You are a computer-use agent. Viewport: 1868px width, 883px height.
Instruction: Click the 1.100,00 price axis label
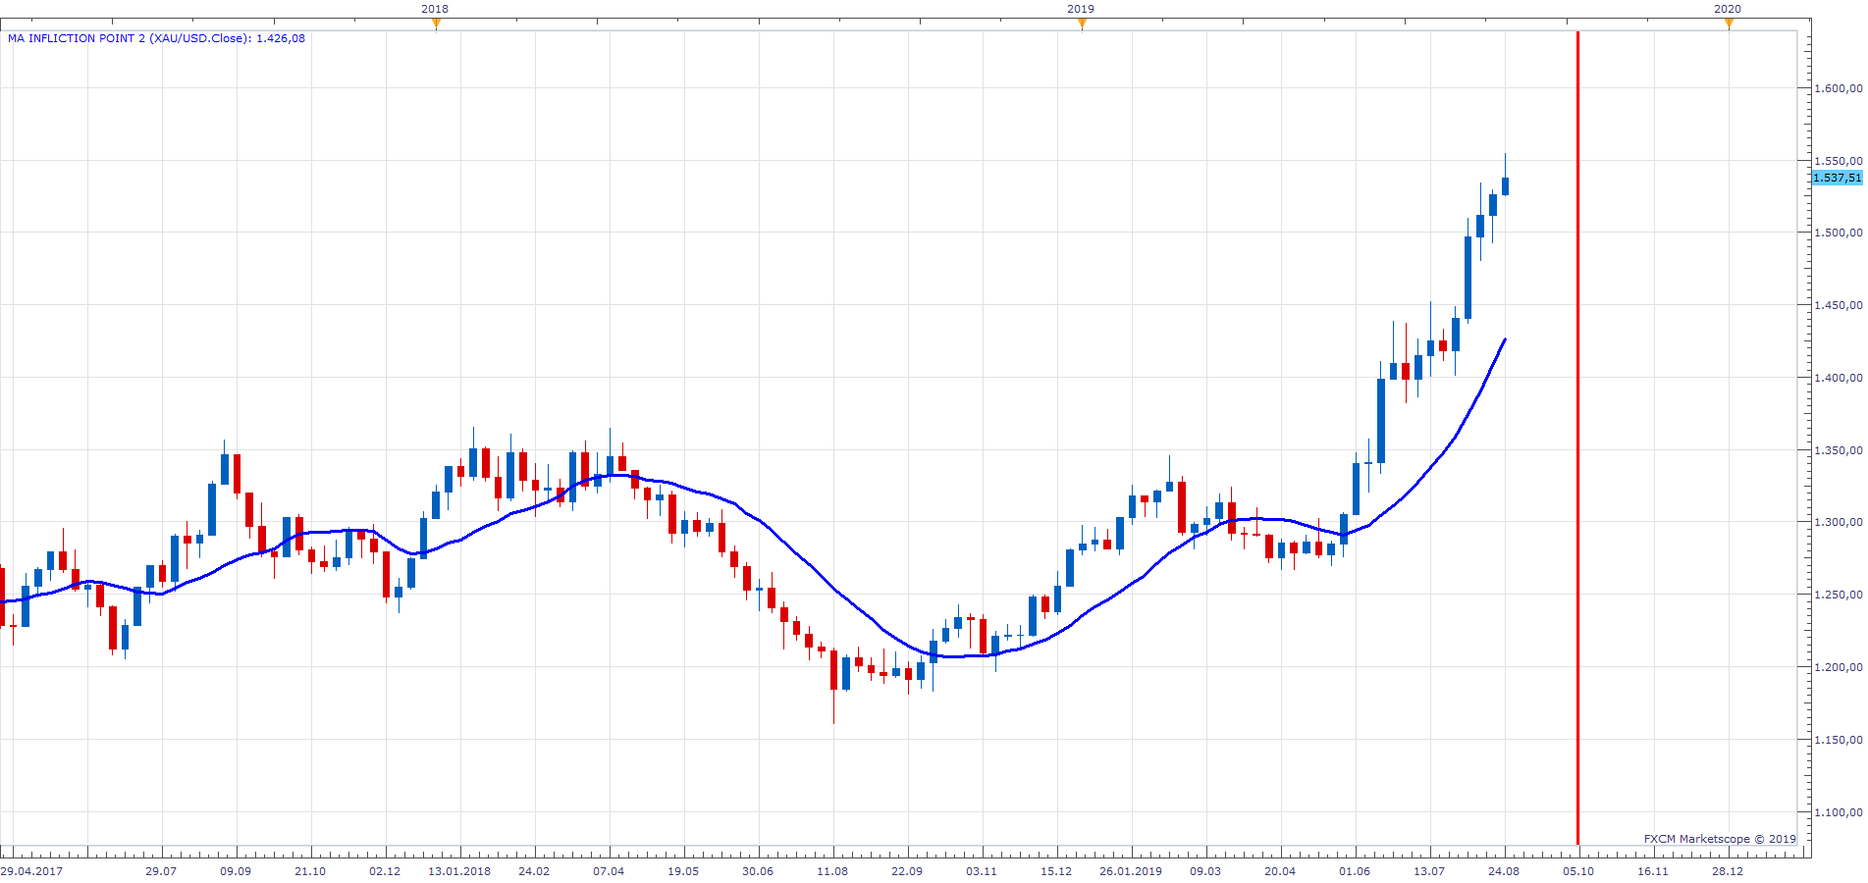tap(1838, 812)
